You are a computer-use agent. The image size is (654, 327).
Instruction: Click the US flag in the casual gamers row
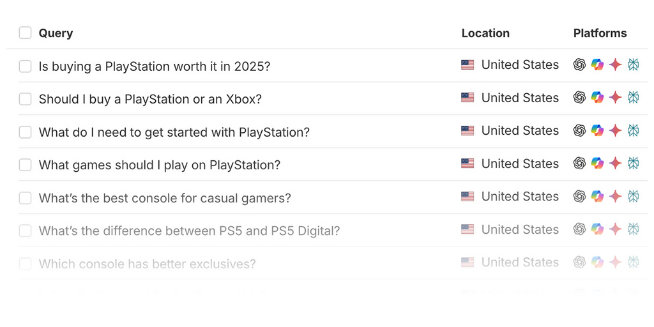pos(468,197)
